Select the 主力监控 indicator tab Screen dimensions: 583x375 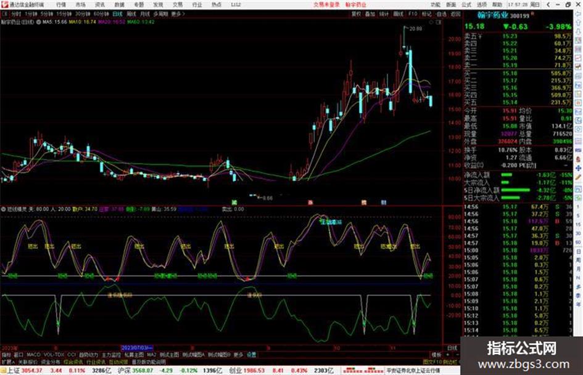click(111, 355)
